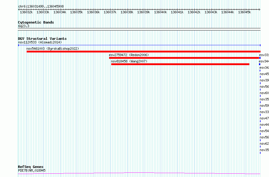
Task: Open the truncated esv342 variant label
Action: pos(264,68)
